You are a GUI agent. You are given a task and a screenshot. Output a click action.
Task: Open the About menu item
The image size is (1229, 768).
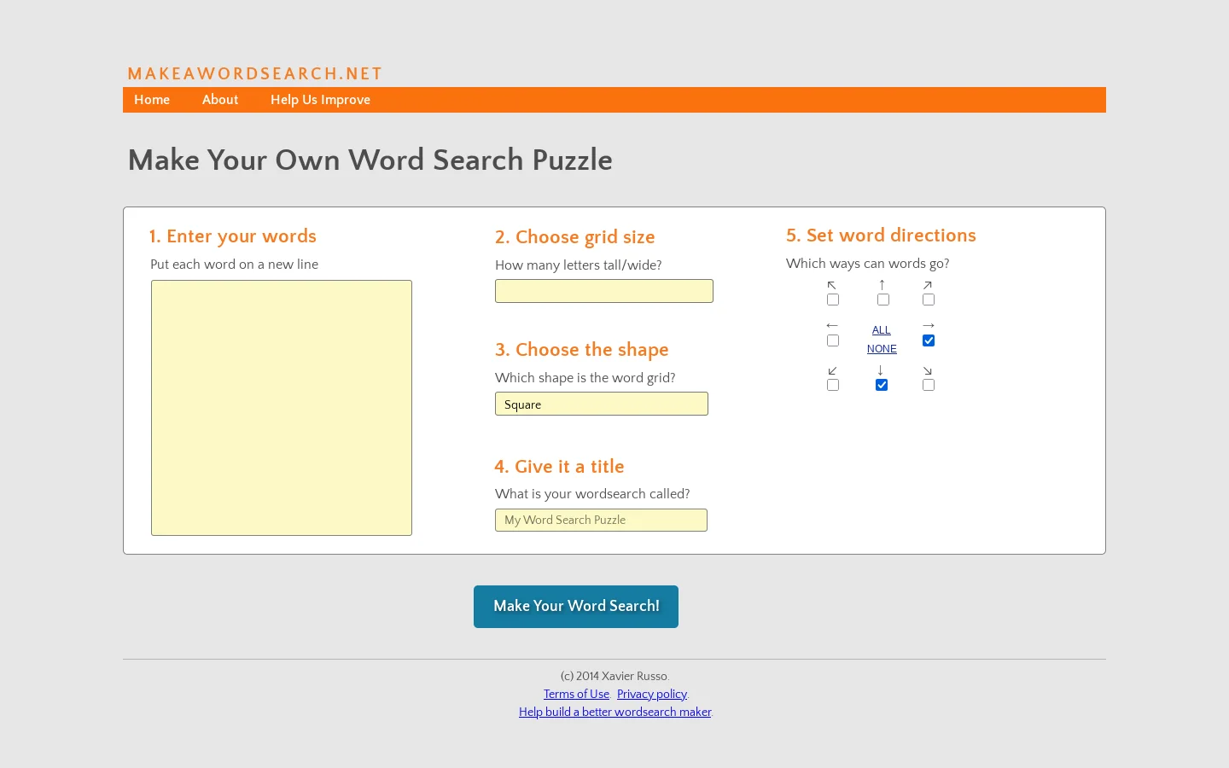coord(220,100)
